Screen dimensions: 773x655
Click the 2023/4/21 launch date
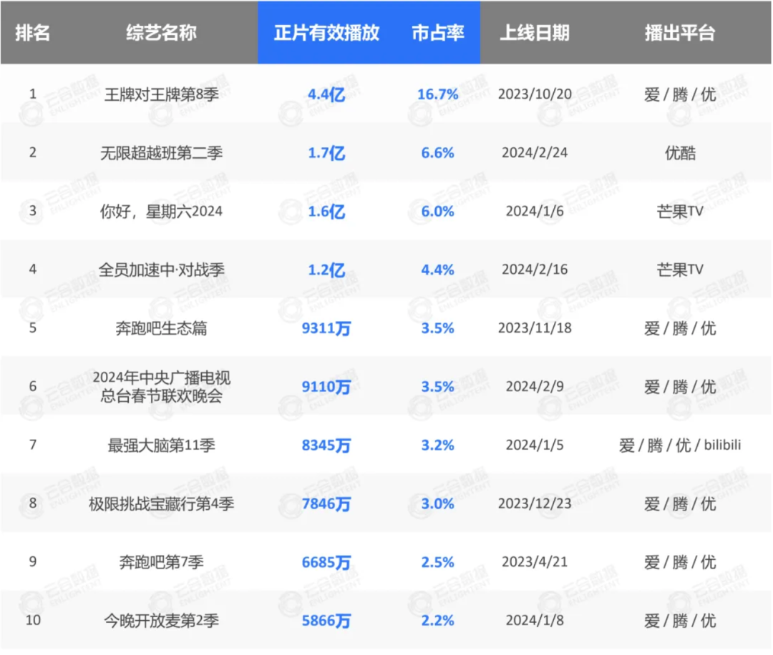tap(535, 562)
